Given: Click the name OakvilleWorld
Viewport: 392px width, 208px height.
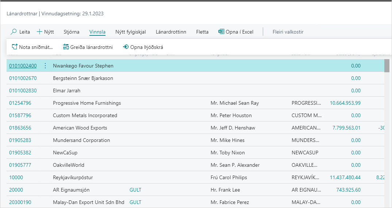Looking at the screenshot, I should click(x=69, y=165).
